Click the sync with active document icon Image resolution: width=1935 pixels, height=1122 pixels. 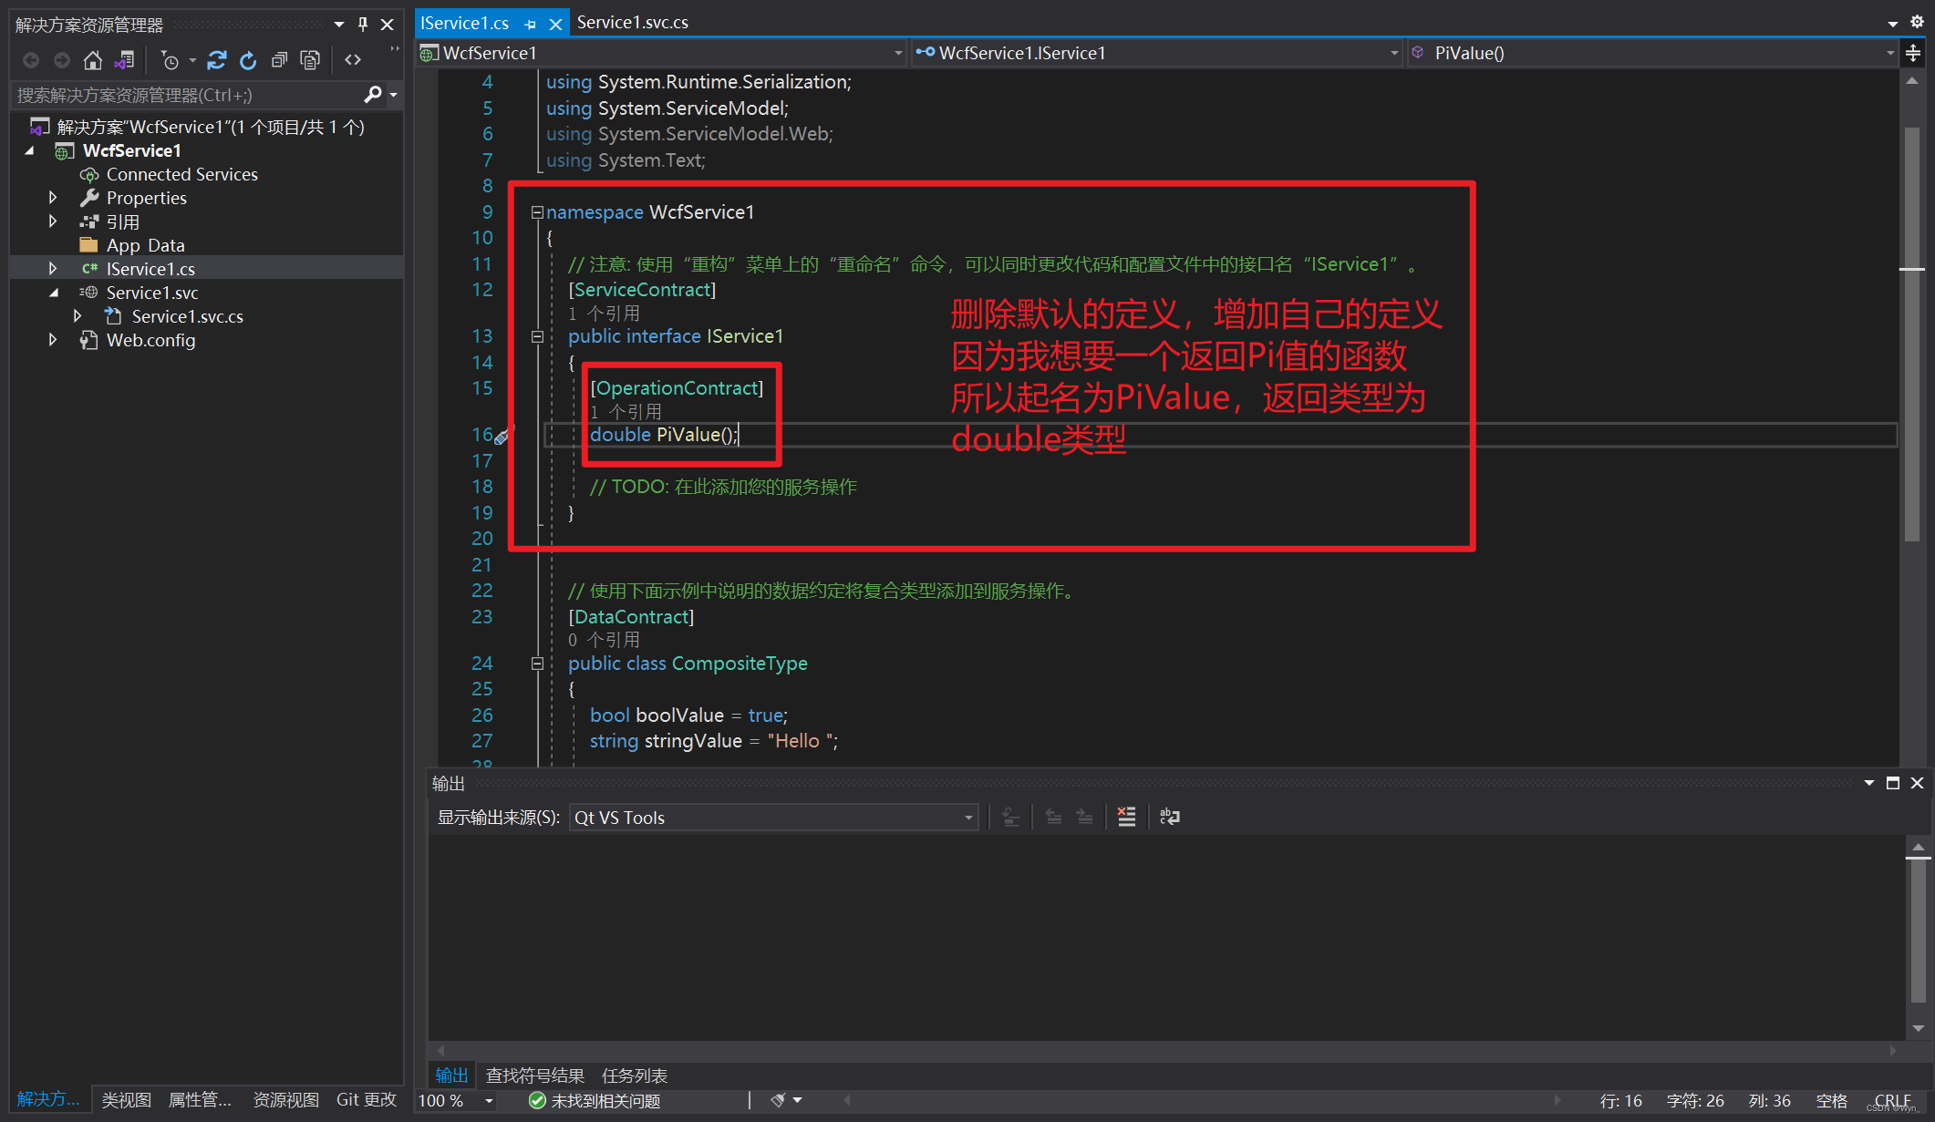pyautogui.click(x=216, y=60)
